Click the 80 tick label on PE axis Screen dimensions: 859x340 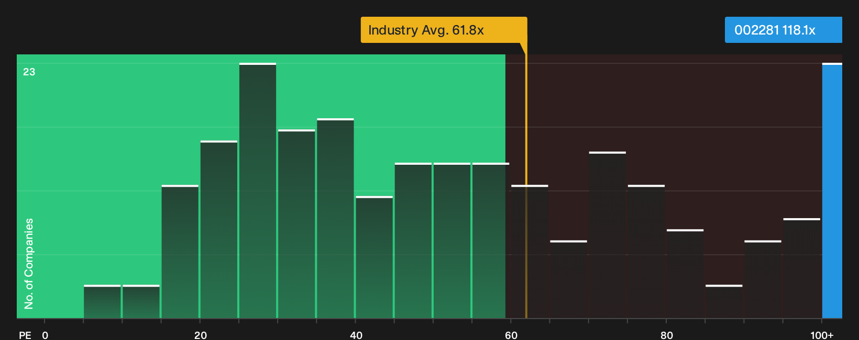coord(667,335)
